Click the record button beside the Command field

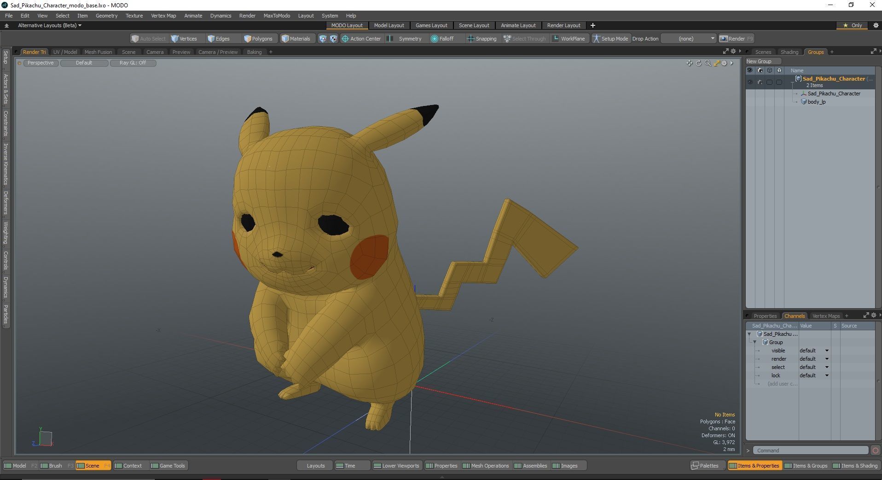click(876, 451)
